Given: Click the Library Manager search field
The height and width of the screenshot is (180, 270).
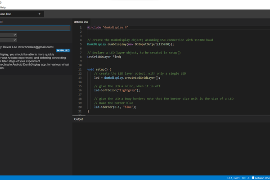Looking at the screenshot, I should tap(35, 28).
